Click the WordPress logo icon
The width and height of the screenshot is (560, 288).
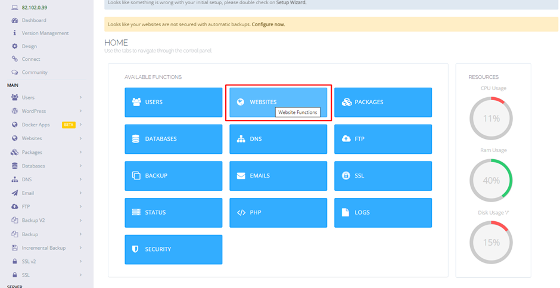tap(15, 111)
